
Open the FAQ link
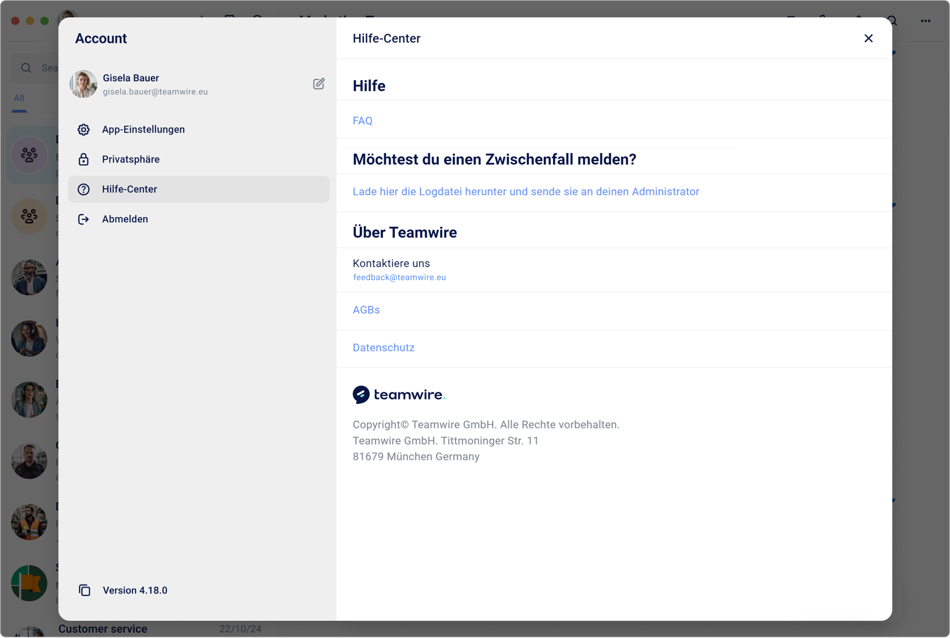click(363, 120)
